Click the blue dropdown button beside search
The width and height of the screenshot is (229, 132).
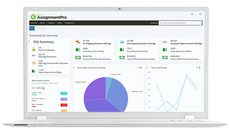(x=32, y=29)
